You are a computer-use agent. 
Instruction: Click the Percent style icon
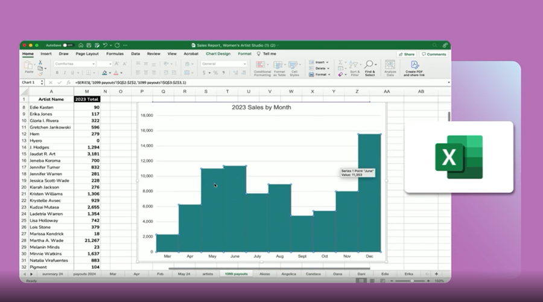pos(215,73)
